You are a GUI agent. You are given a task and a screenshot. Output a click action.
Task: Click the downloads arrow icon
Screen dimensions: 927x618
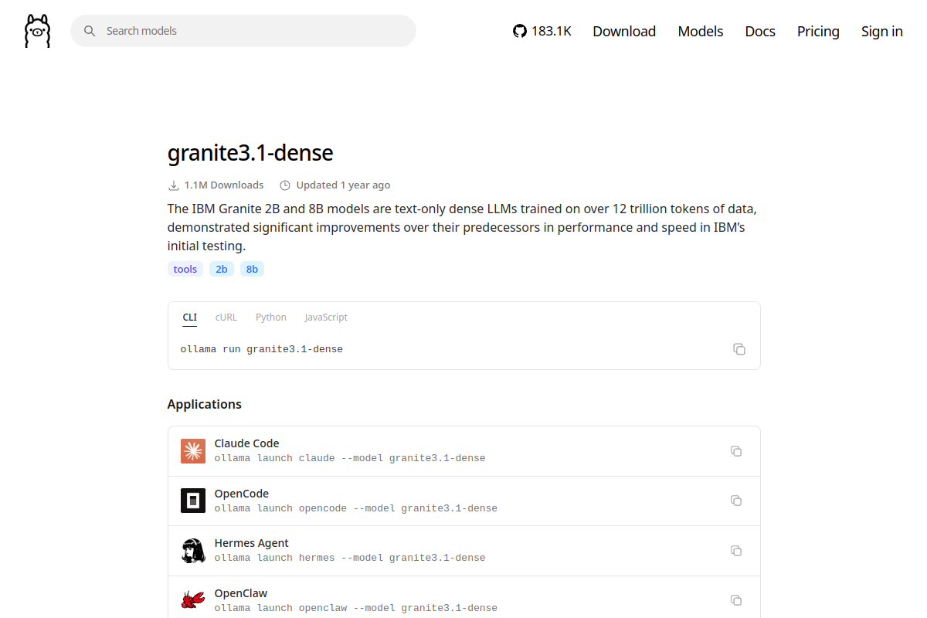(x=173, y=185)
